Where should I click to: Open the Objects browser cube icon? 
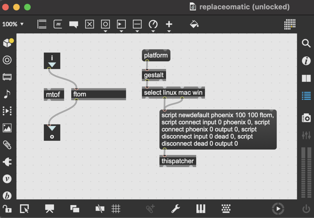coord(8,43)
